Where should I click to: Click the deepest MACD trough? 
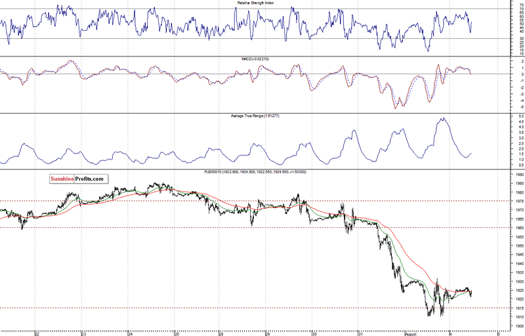pyautogui.click(x=395, y=107)
